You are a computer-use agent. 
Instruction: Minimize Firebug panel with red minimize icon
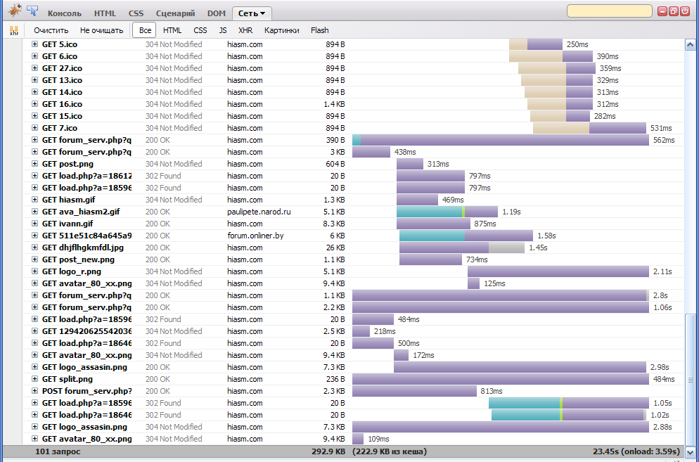pyautogui.click(x=662, y=11)
